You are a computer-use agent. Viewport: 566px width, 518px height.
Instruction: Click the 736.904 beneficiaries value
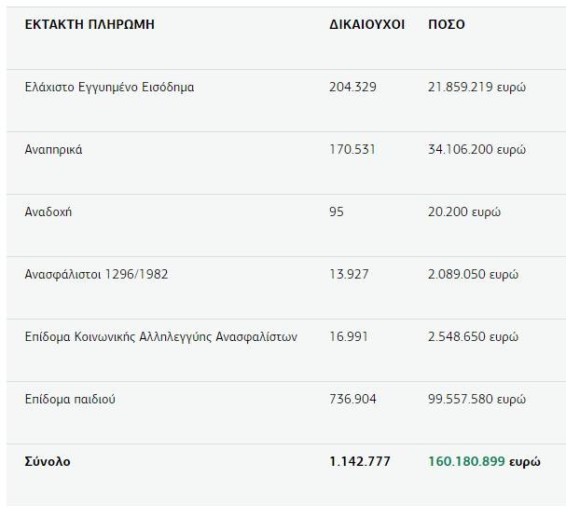pyautogui.click(x=352, y=400)
